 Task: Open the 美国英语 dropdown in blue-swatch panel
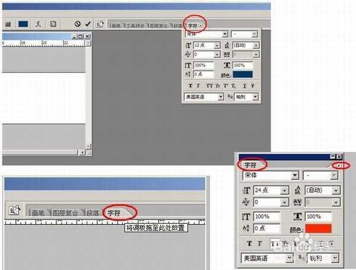tap(221, 97)
